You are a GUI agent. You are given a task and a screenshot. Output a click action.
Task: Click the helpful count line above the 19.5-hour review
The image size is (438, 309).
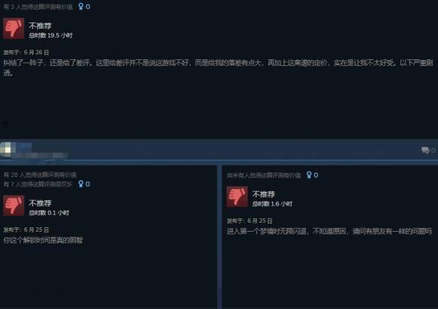38,7
